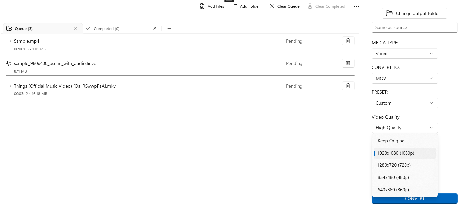Click the 00:03:12 • 16.18 MB details
Image resolution: width=459 pixels, height=216 pixels.
pyautogui.click(x=30, y=94)
